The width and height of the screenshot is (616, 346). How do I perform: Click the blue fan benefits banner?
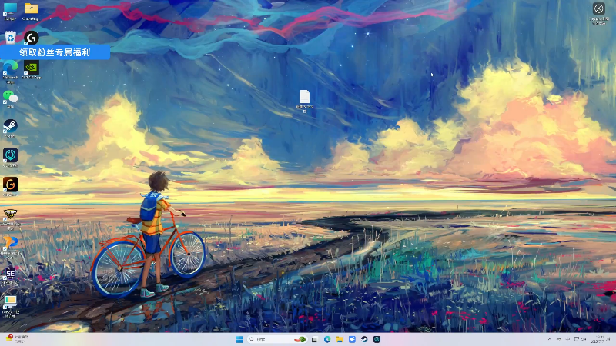tap(55, 52)
